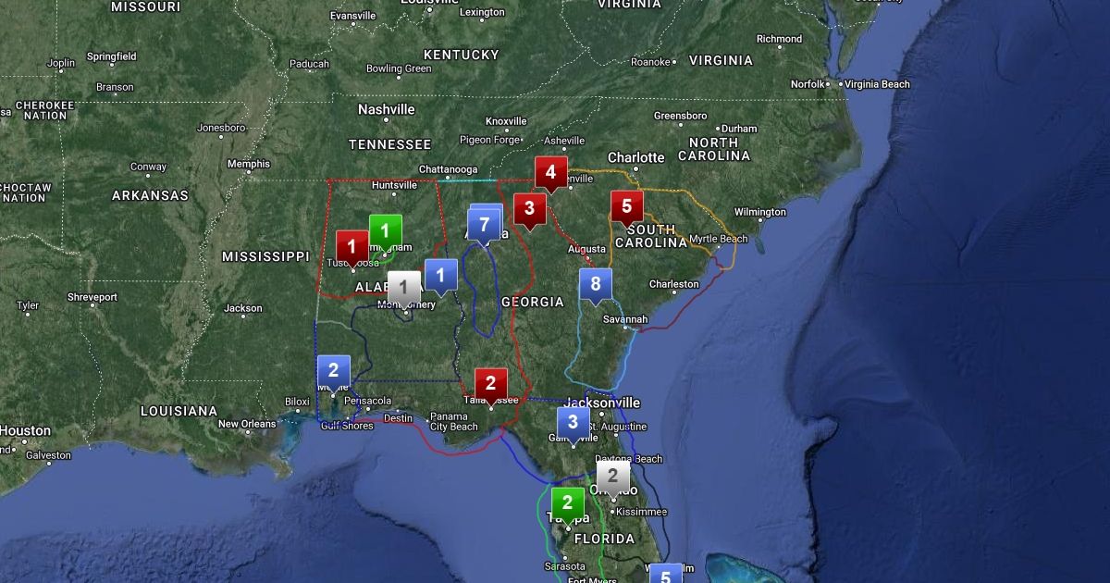Open blue marker 8 above Savannah
Screen dimensions: 1110x583
pos(596,285)
